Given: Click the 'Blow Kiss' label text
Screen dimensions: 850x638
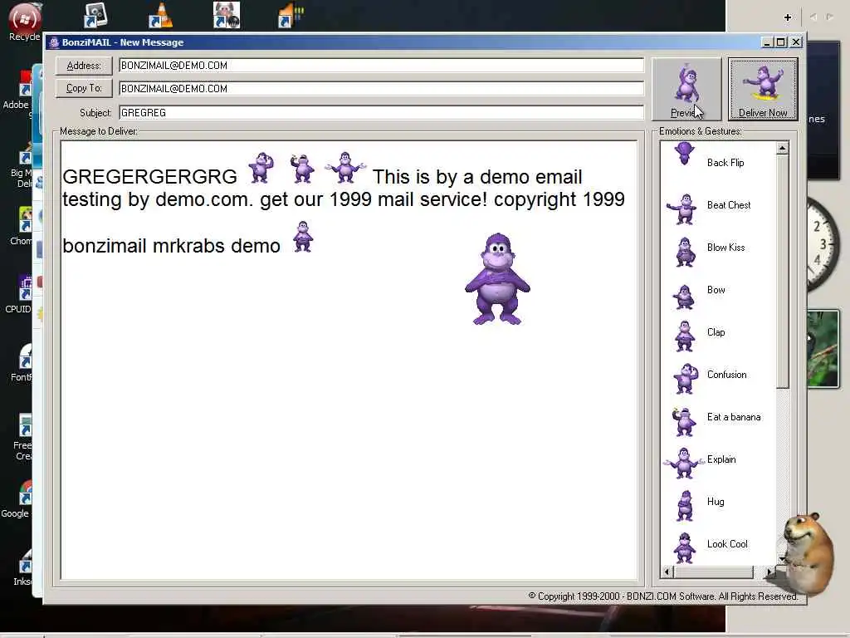Looking at the screenshot, I should [725, 248].
